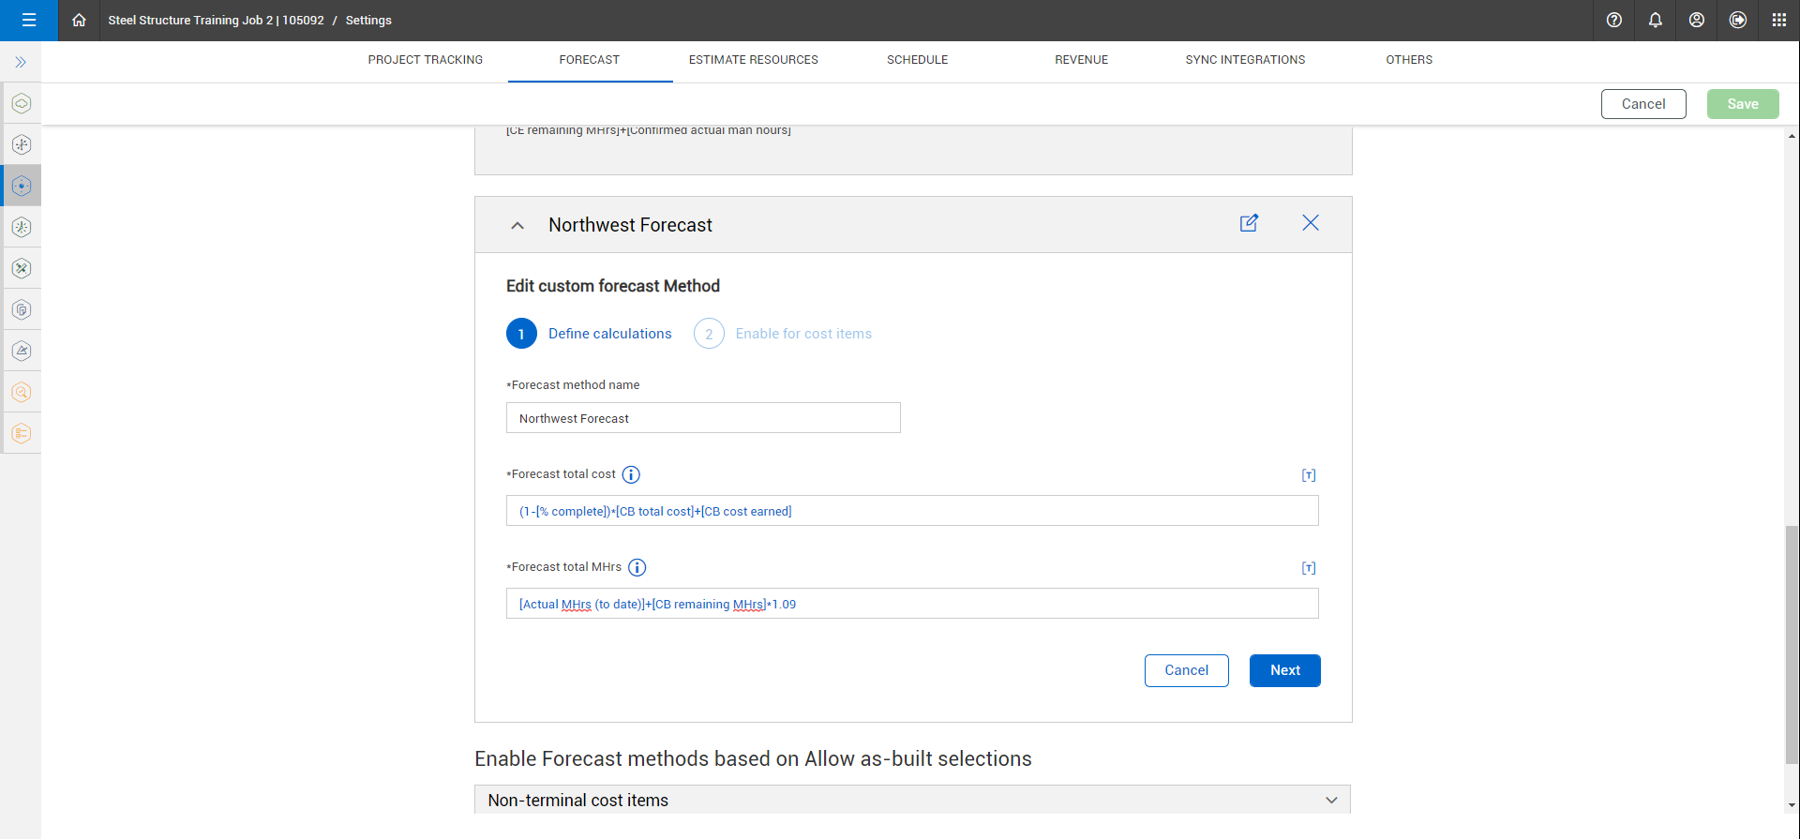Open the Estimate Resources tab
Viewport: 1800px width, 839px height.
pos(753,60)
